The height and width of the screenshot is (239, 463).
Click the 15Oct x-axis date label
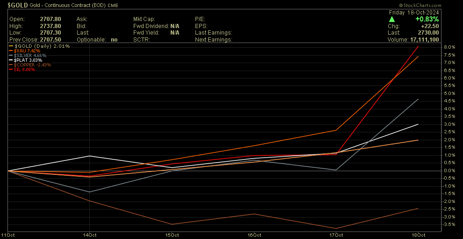(x=172, y=235)
